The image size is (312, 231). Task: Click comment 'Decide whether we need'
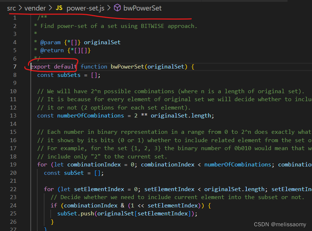[178, 197]
